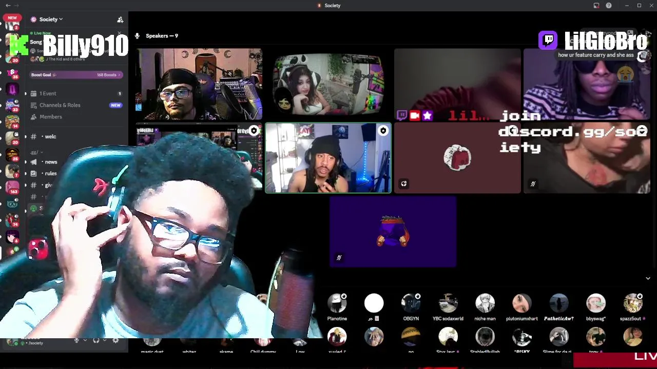Viewport: 657px width, 369px height.
Task: Open the help question mark icon
Action: 609,5
